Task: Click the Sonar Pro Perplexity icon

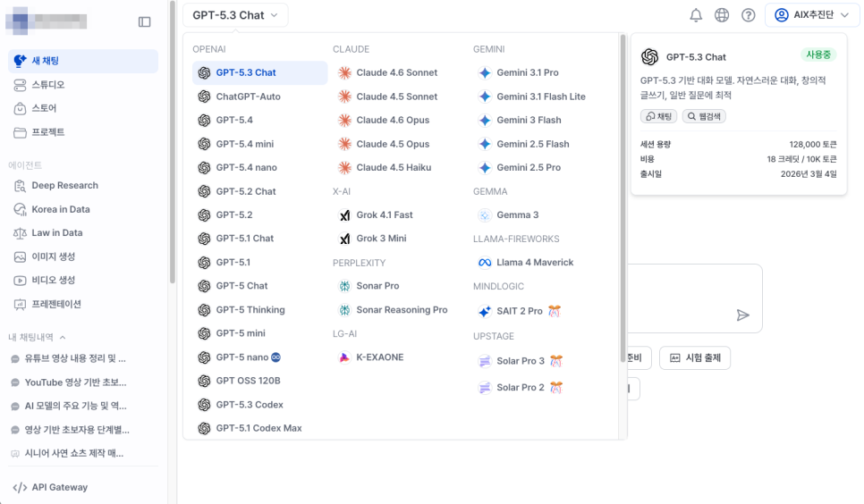Action: (345, 286)
